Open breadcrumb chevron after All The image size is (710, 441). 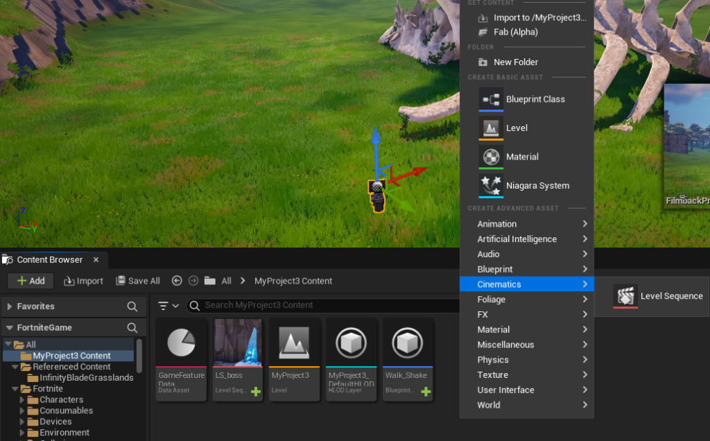tap(243, 281)
